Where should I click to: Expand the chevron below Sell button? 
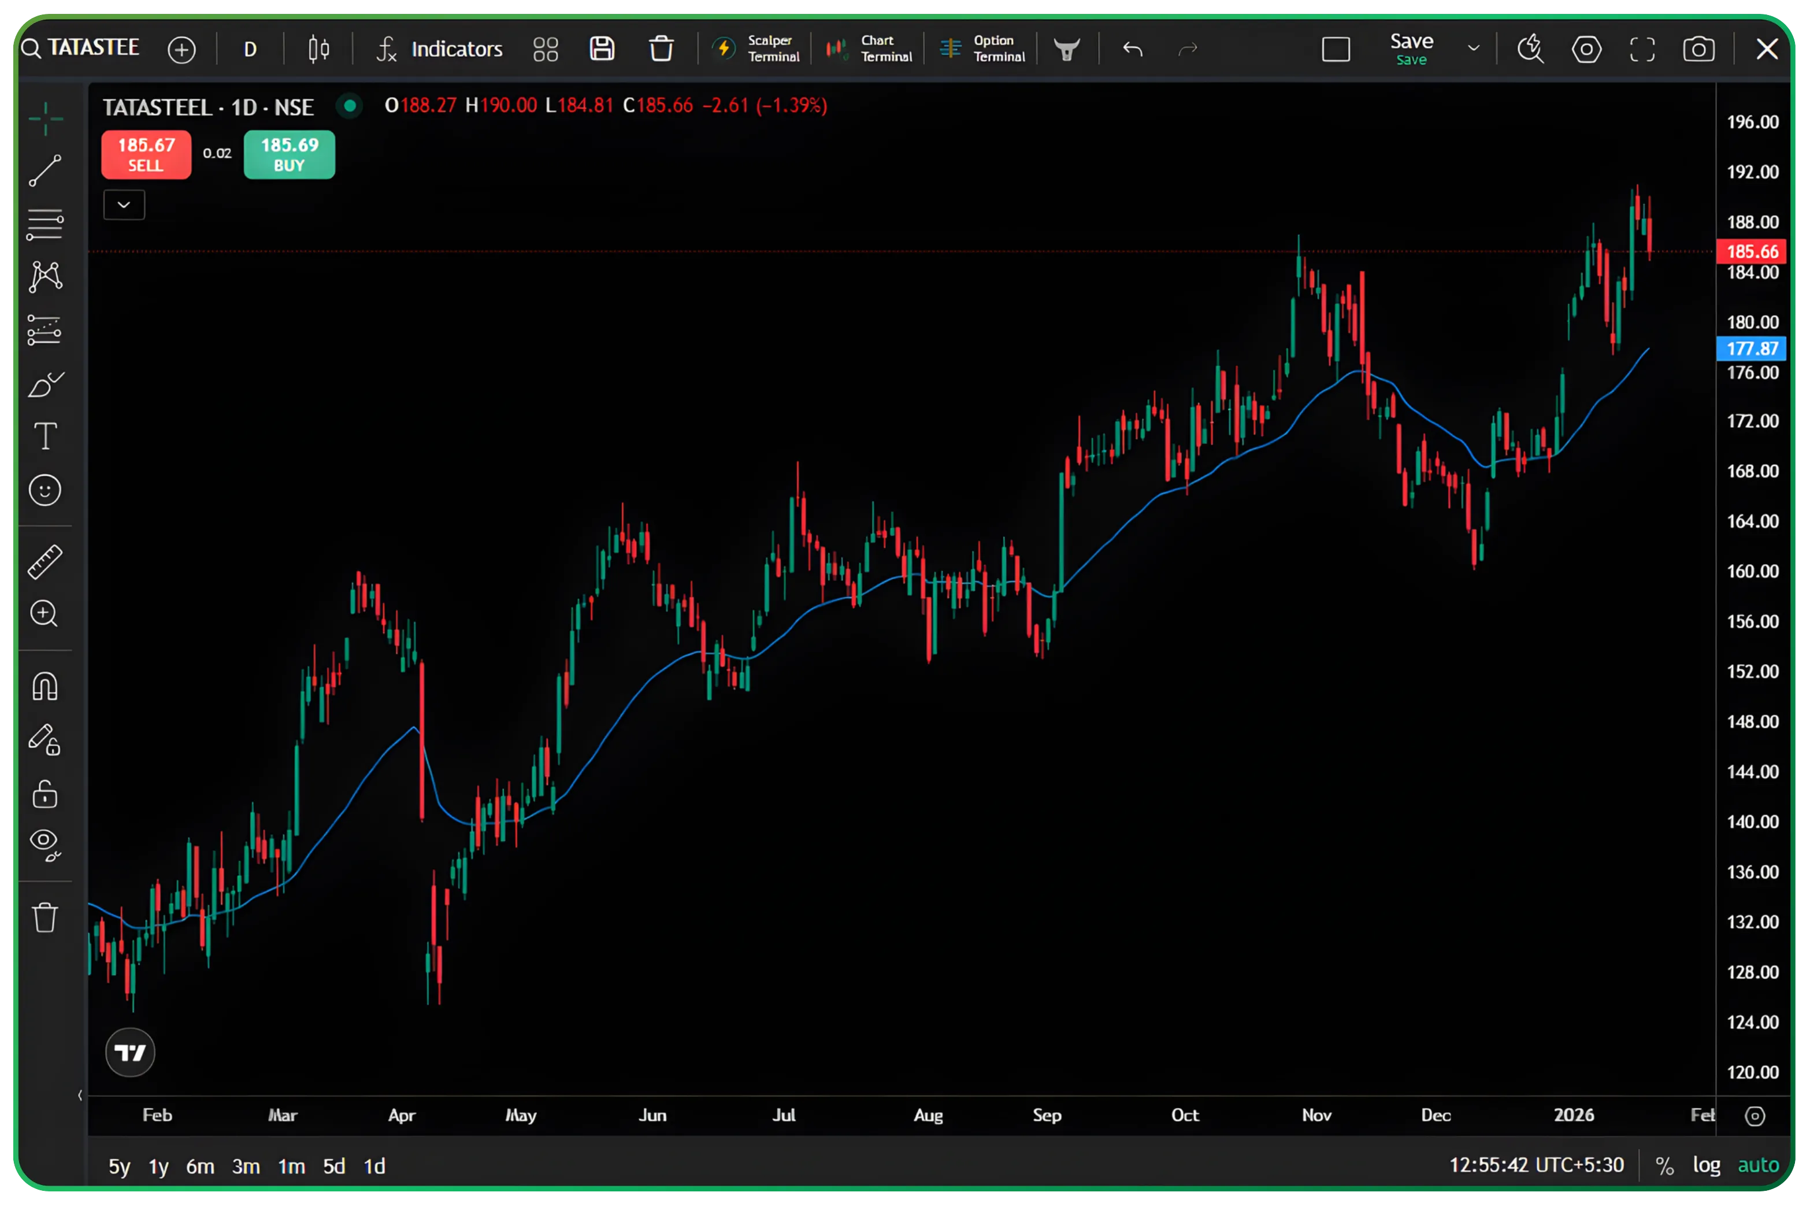[x=124, y=205]
